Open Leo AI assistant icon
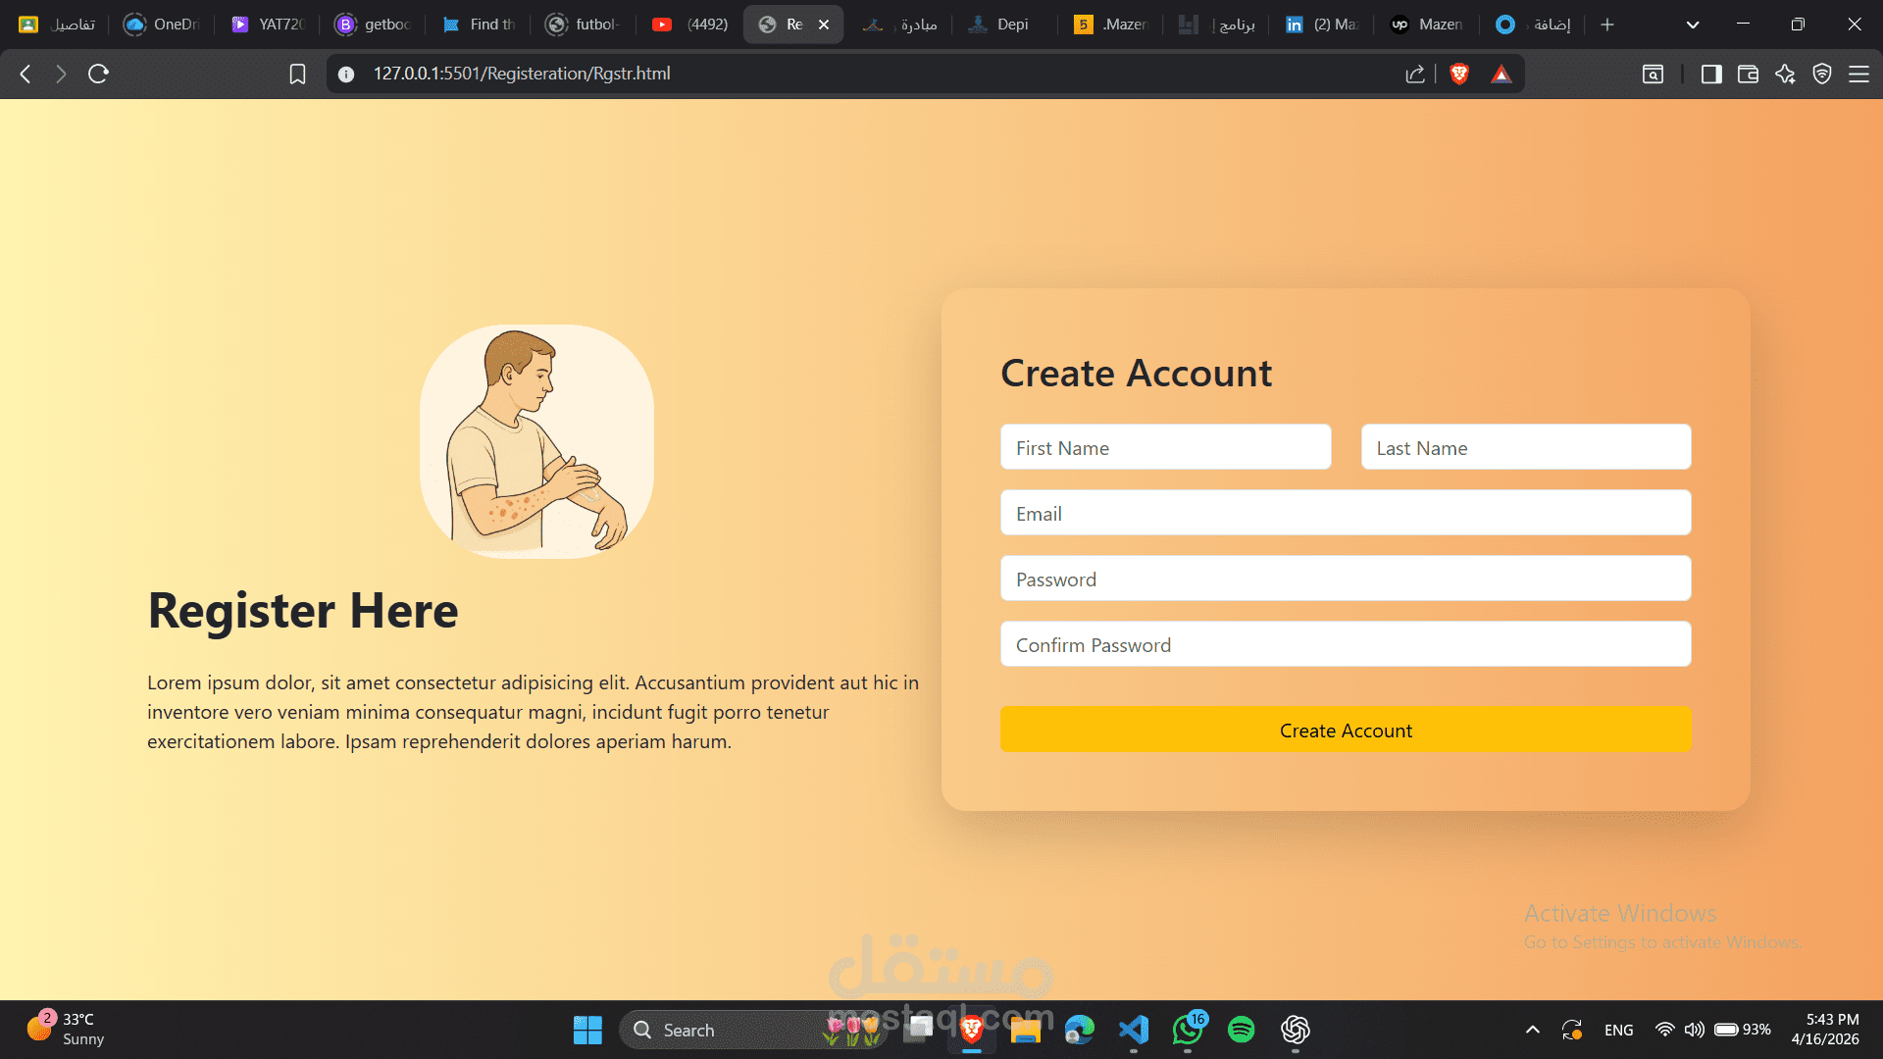 coord(1785,74)
